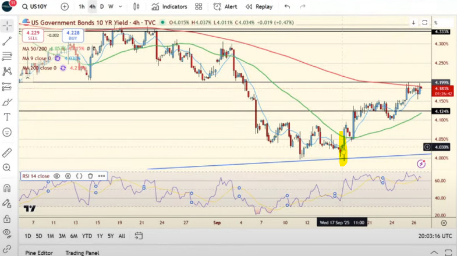
Task: Redo the chart action
Action: click(x=303, y=6)
